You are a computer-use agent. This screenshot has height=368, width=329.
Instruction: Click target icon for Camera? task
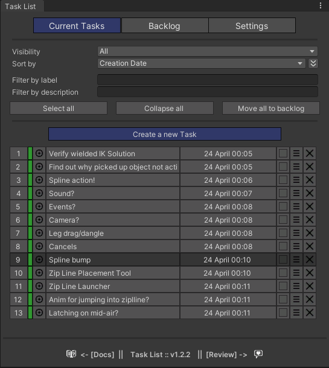pos(39,220)
